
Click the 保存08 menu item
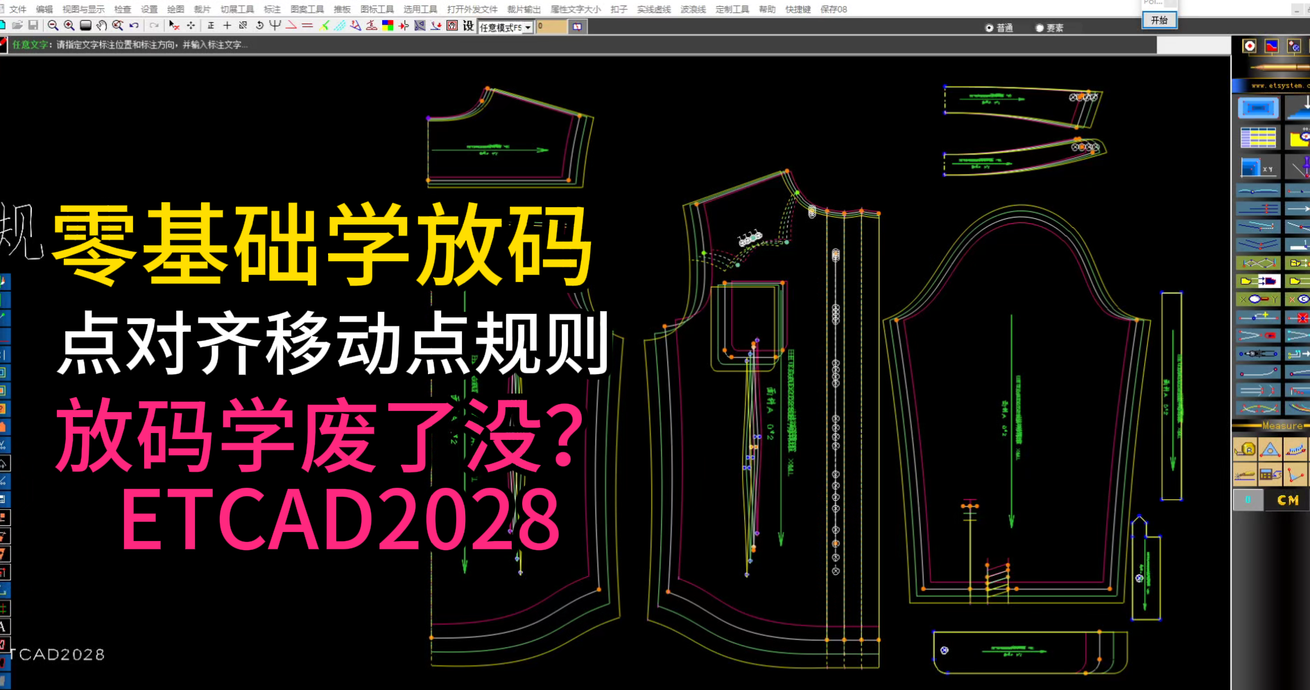pyautogui.click(x=834, y=9)
